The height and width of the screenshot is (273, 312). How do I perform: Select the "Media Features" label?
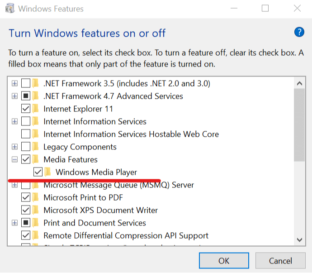tap(71, 159)
